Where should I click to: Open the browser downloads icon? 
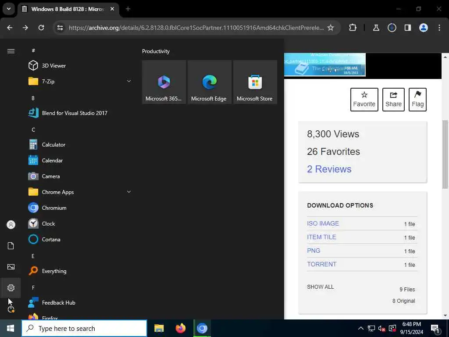point(392,28)
